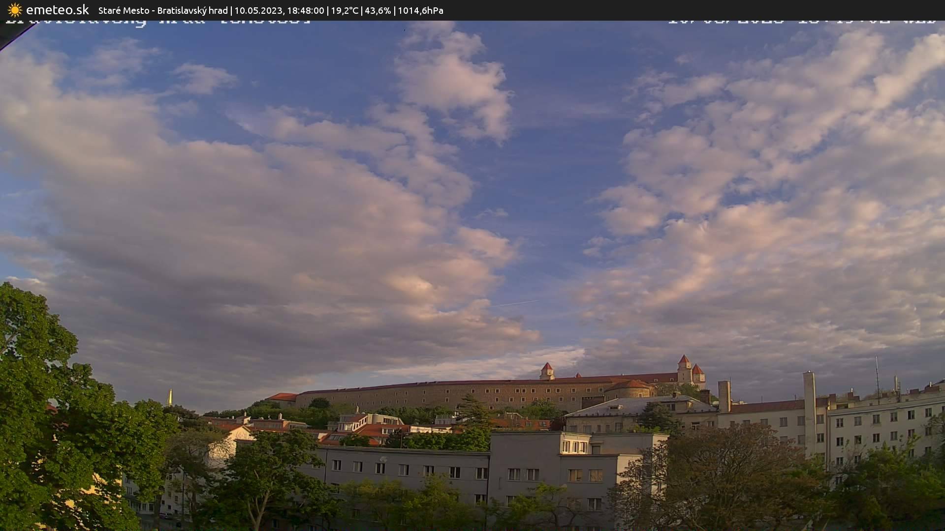Click the sun icon in the header

pyautogui.click(x=14, y=10)
